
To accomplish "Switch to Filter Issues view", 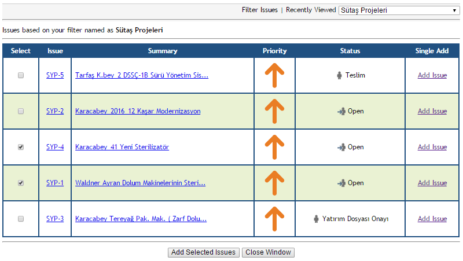I will point(260,10).
